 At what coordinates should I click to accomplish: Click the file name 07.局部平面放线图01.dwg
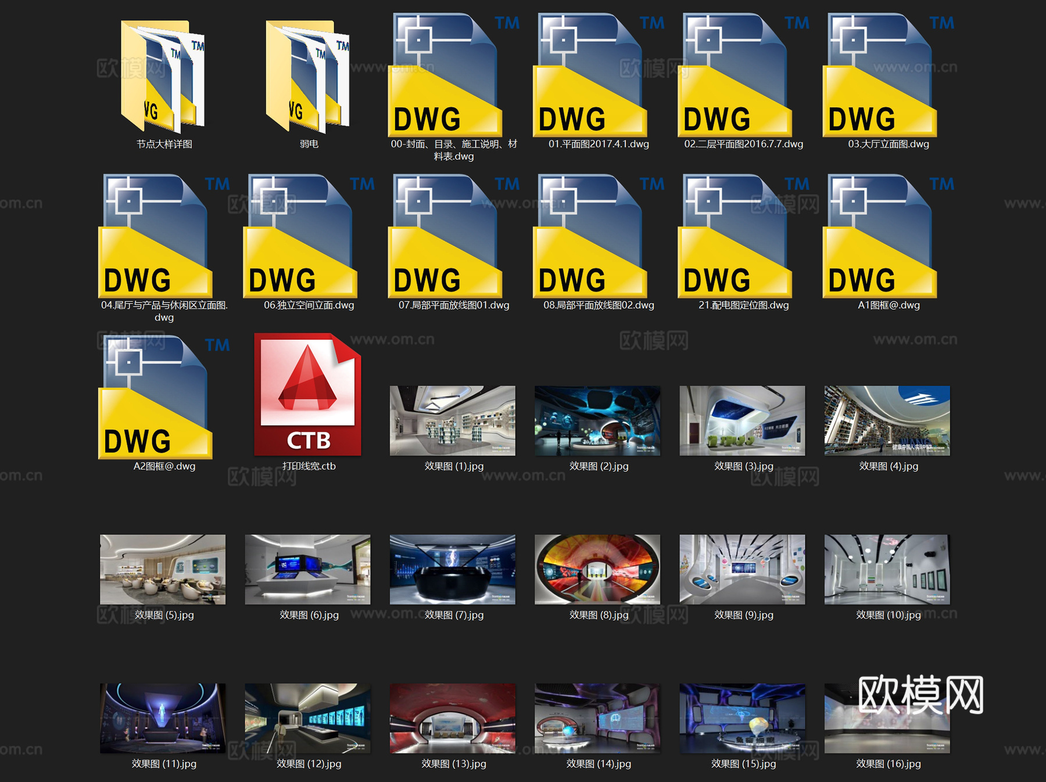454,305
